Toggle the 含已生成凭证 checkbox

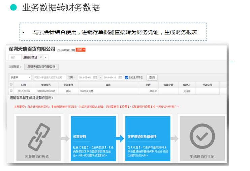click(126, 77)
